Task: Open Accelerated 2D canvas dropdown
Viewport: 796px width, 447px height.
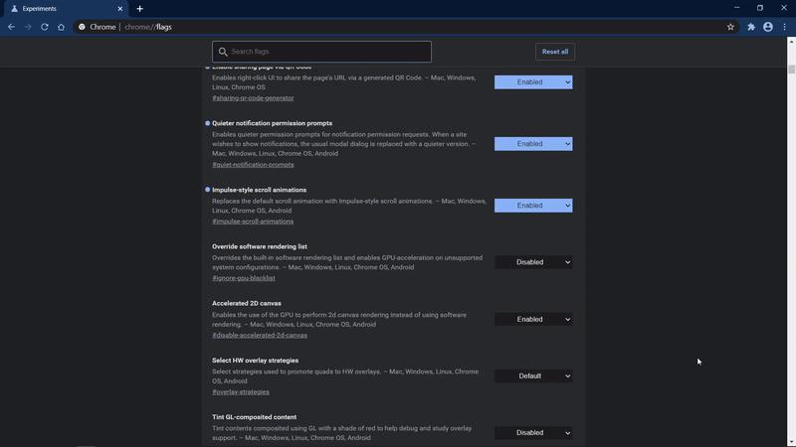Action: pyautogui.click(x=533, y=319)
